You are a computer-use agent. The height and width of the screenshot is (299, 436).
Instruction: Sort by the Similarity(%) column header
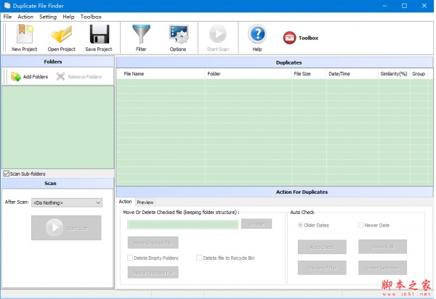[394, 74]
